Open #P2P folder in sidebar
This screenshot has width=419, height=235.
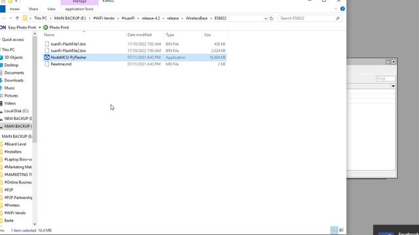click(9, 190)
